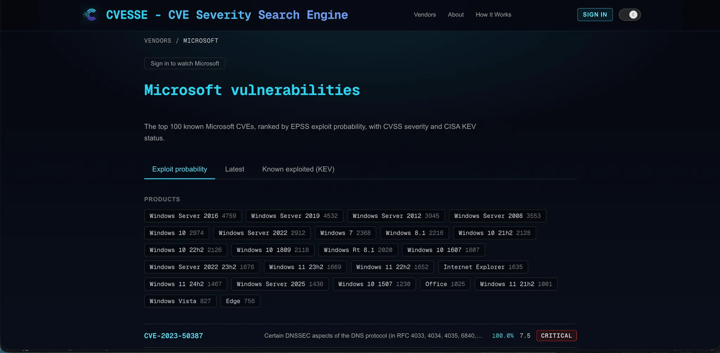
Task: Click the DNSSEC description text
Action: (x=373, y=336)
